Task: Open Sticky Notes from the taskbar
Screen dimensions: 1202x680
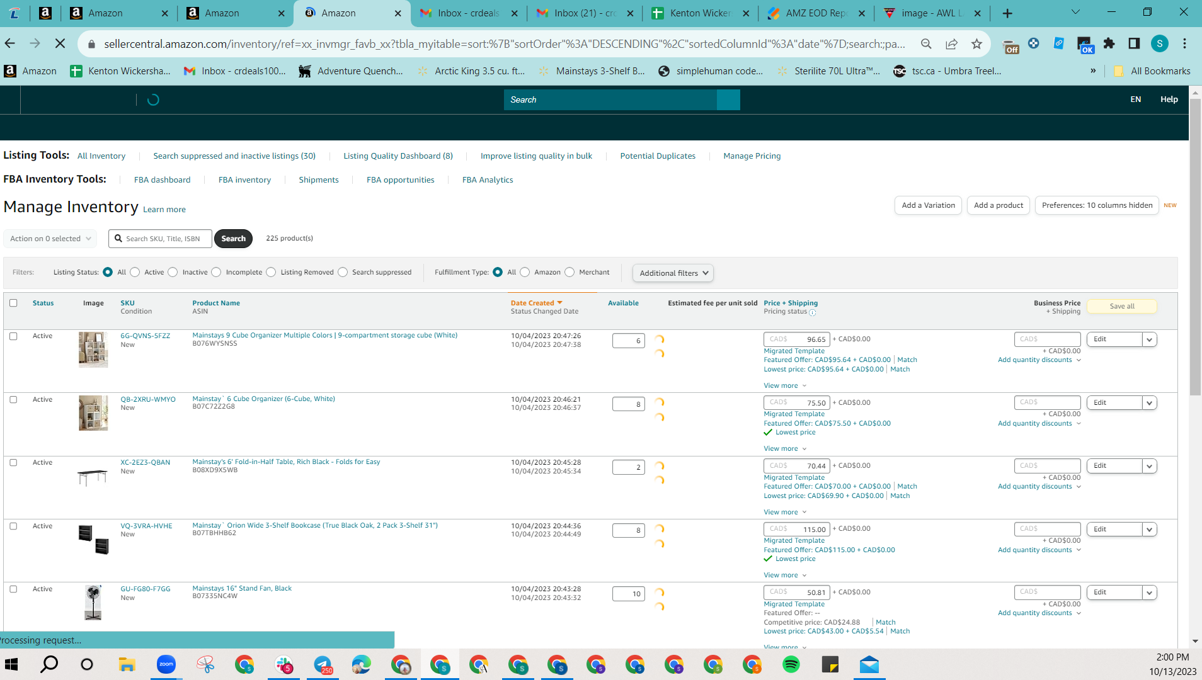Action: pos(830,664)
